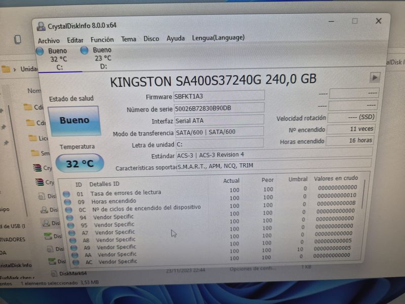Minimize the CrystalDiskInfo window
This screenshot has width=405, height=304.
click(332, 21)
